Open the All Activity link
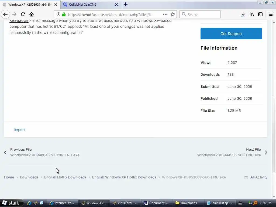 (259, 177)
